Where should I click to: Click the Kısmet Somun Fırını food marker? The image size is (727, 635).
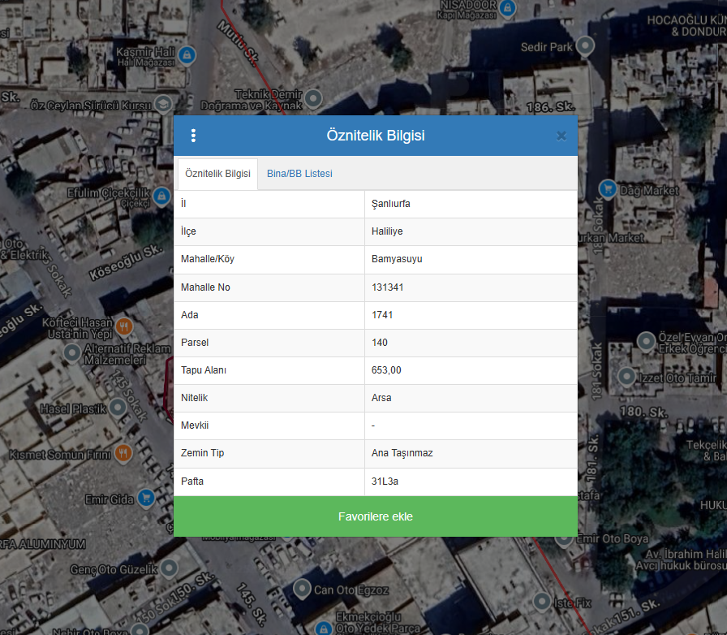123,454
